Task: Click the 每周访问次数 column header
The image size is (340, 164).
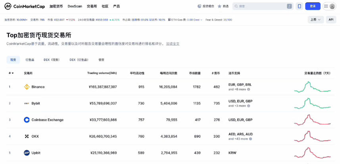Action: coord(169,73)
